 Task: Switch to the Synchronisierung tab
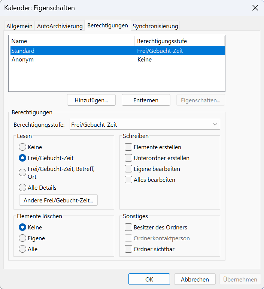155,26
